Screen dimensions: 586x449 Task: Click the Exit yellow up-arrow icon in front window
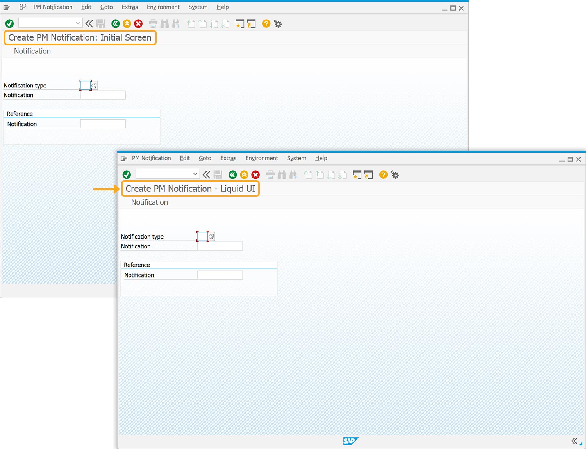click(x=244, y=175)
